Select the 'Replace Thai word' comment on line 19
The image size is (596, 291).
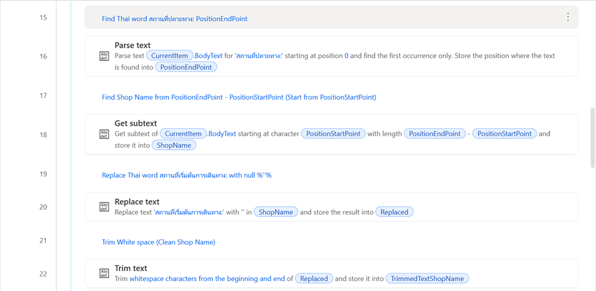click(x=186, y=175)
